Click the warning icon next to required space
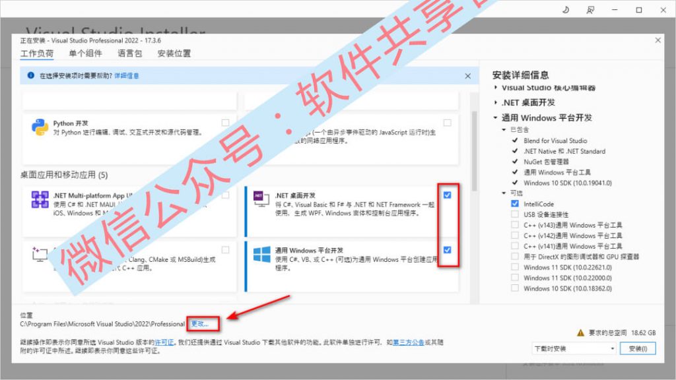 pyautogui.click(x=580, y=332)
